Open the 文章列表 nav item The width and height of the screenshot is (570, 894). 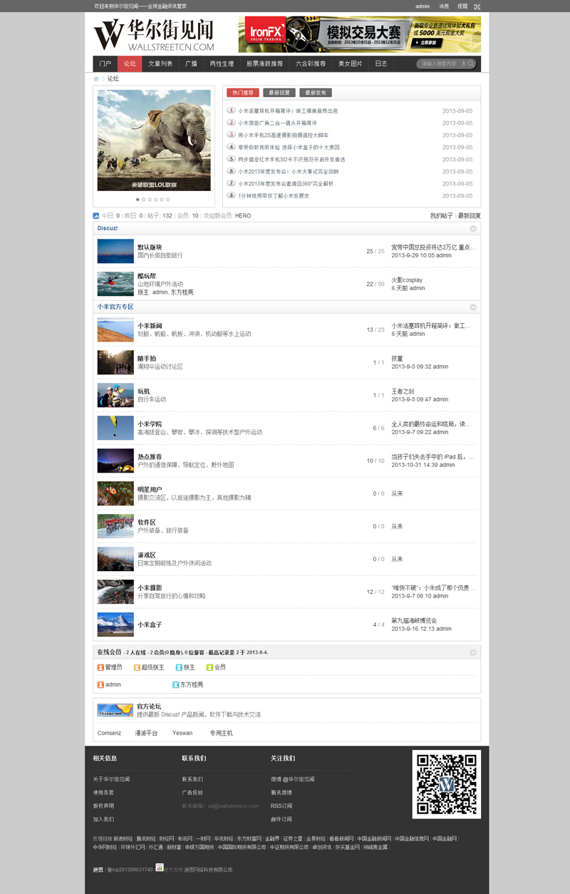(x=160, y=63)
